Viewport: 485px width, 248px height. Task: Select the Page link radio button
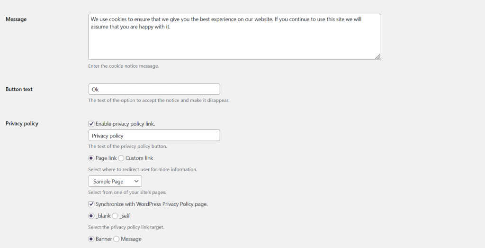pos(91,158)
